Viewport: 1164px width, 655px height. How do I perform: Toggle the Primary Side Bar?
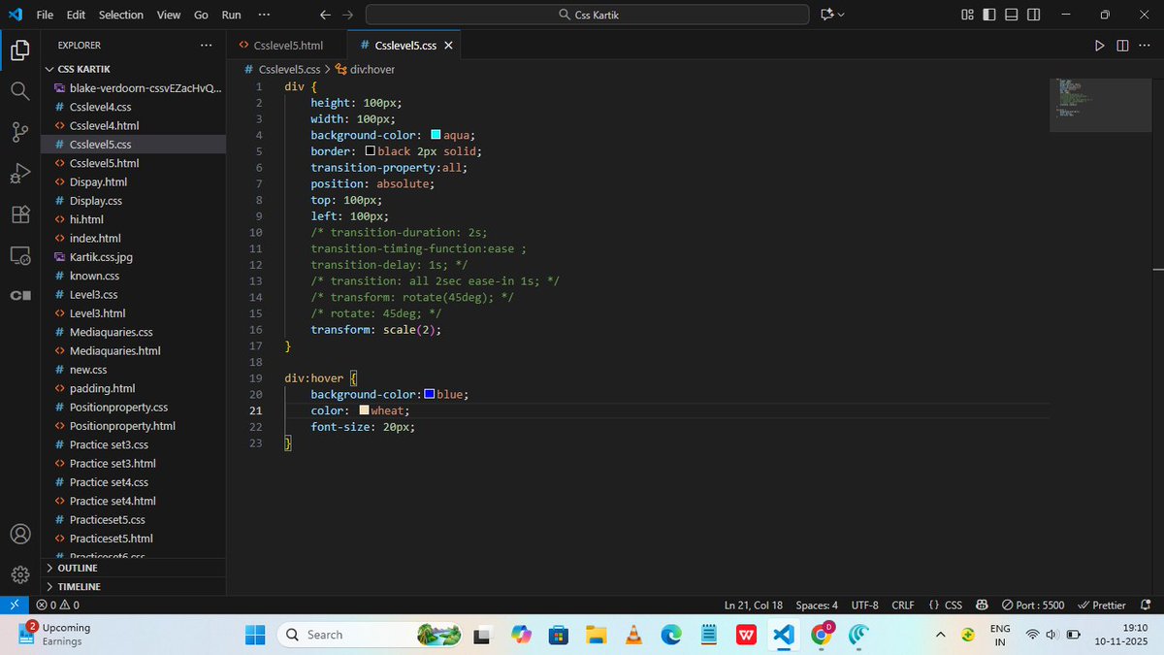[988, 15]
